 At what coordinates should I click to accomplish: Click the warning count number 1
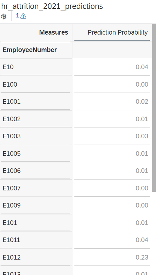[17, 16]
